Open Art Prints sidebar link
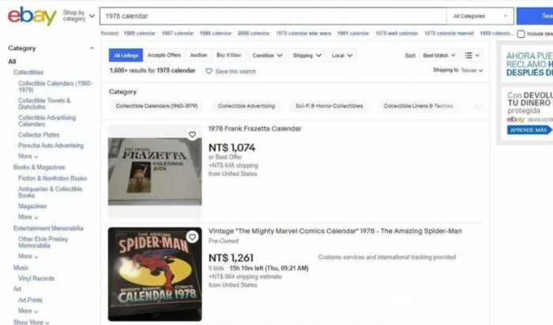This screenshot has width=553, height=325. coord(30,301)
